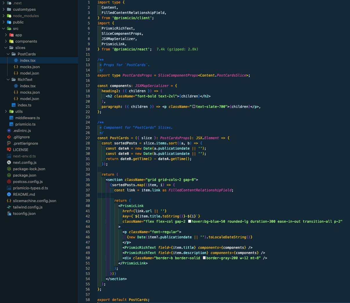The height and width of the screenshot is (303, 350).
Task: Click line number 58 in the editor
Action: pos(88,300)
